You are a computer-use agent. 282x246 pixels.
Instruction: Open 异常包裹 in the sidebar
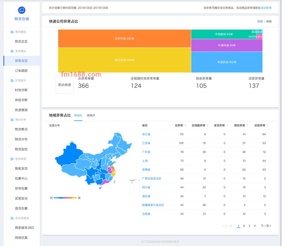tap(21, 189)
